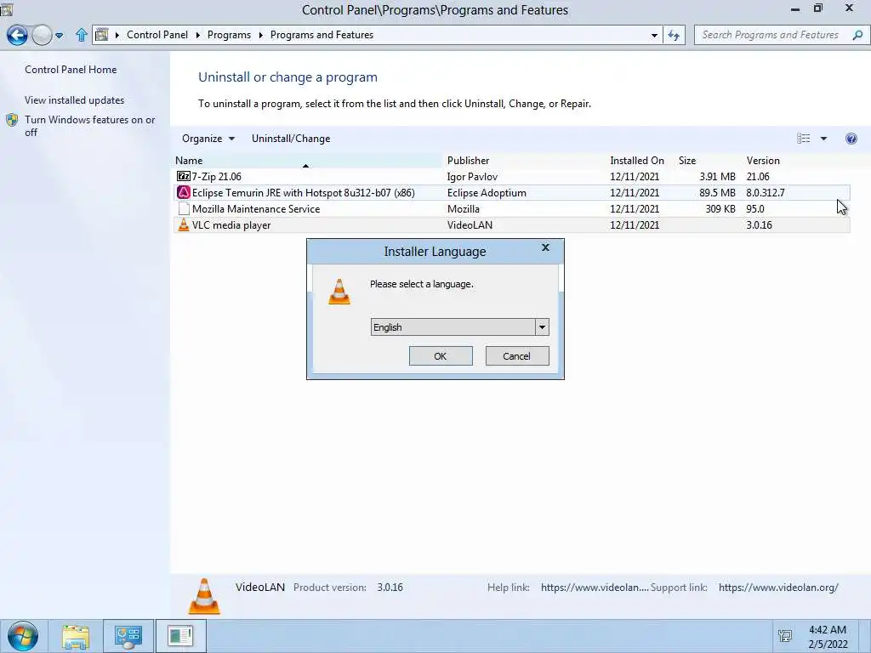The width and height of the screenshot is (871, 653).
Task: Click the Back navigation arrow
Action: pos(17,35)
